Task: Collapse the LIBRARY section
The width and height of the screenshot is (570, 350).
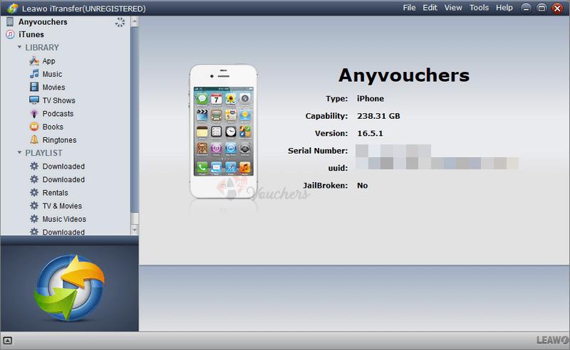Action: coord(20,48)
